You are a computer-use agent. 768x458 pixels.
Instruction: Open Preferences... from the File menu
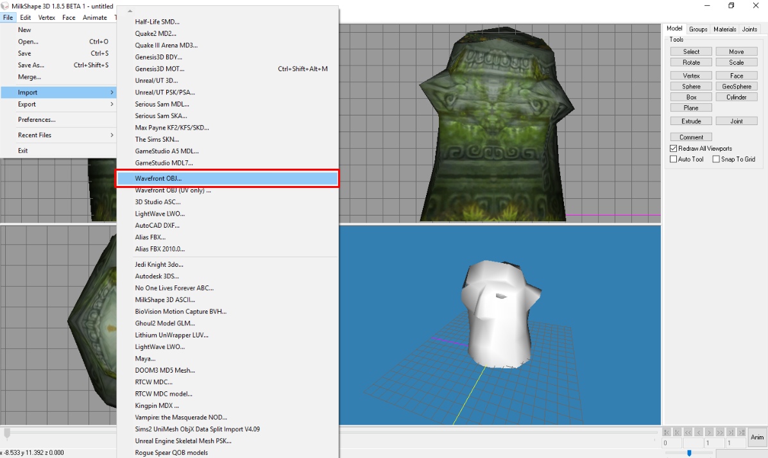[58, 119]
